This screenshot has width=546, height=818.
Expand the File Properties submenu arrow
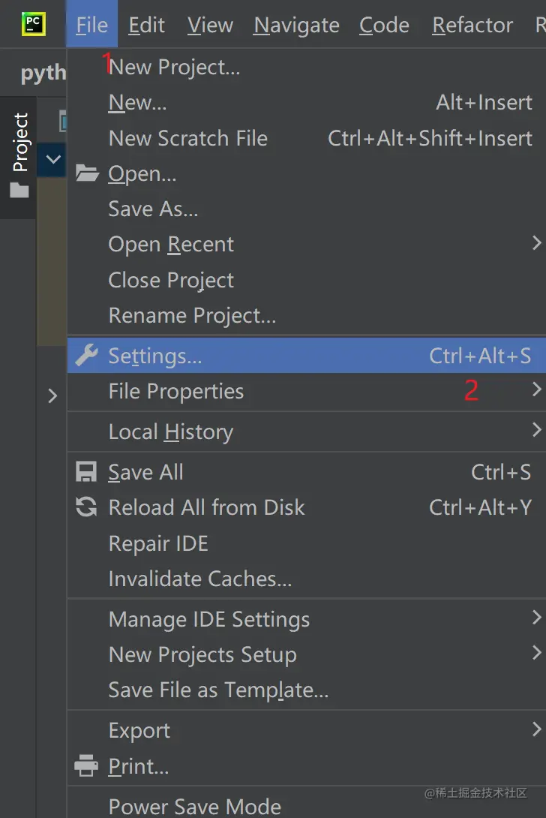(x=536, y=389)
